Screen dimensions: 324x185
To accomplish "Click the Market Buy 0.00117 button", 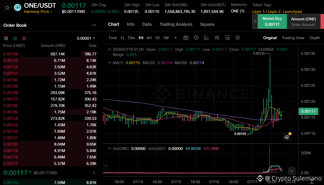I will tap(272, 21).
